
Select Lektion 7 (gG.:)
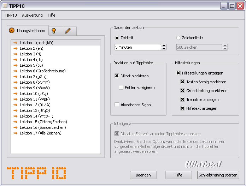point(56,77)
